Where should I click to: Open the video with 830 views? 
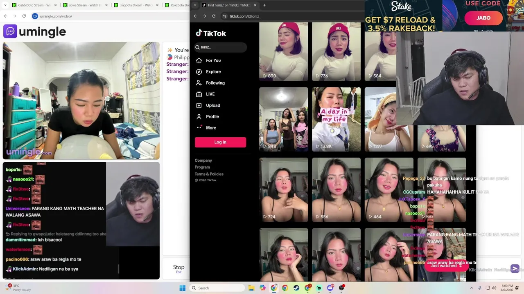point(283,51)
